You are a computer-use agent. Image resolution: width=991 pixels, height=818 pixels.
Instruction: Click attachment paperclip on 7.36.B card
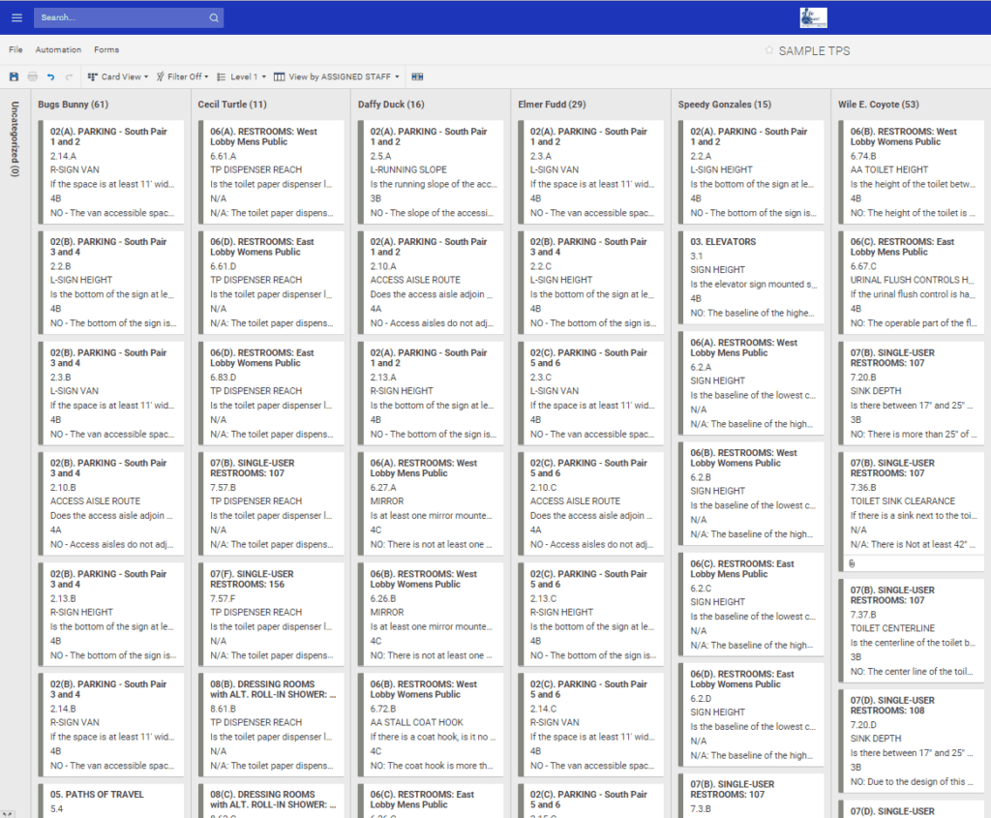click(x=852, y=563)
